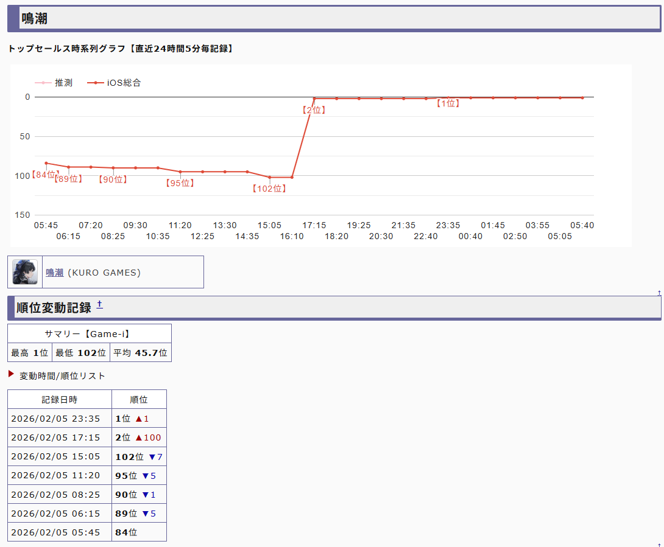Click the 【95位】 chart data label

[x=180, y=183]
